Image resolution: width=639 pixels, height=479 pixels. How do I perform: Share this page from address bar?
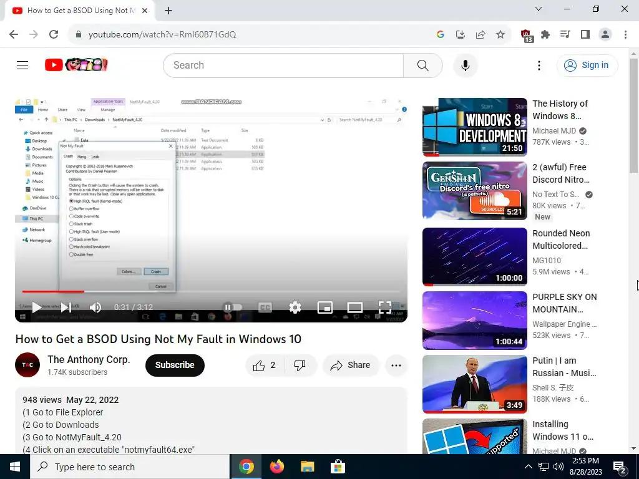pos(480,34)
